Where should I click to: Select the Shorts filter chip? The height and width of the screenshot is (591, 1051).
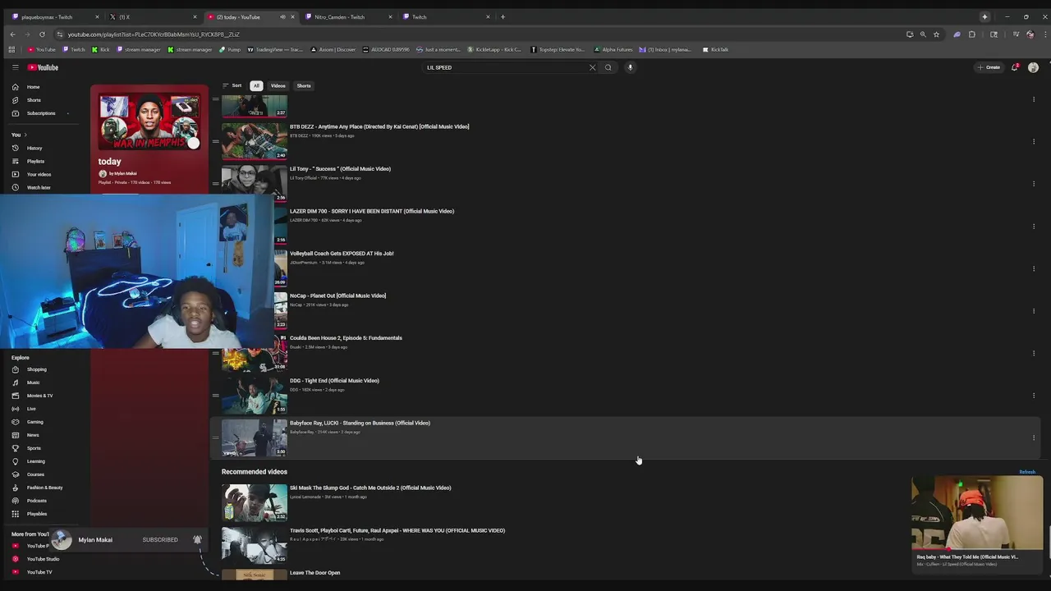304,85
